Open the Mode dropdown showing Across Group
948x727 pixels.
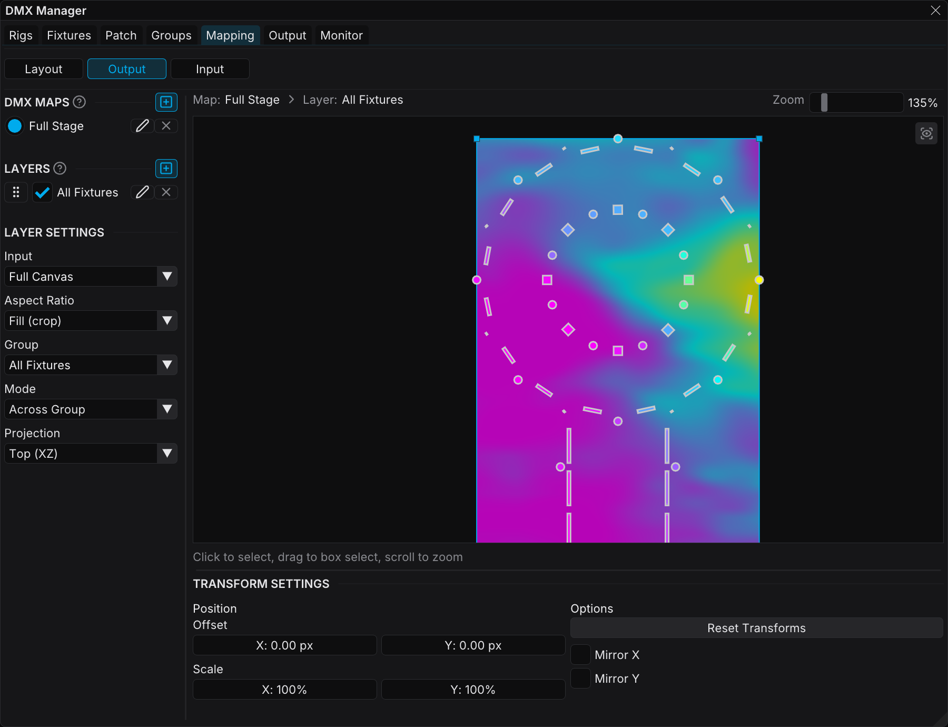click(91, 409)
